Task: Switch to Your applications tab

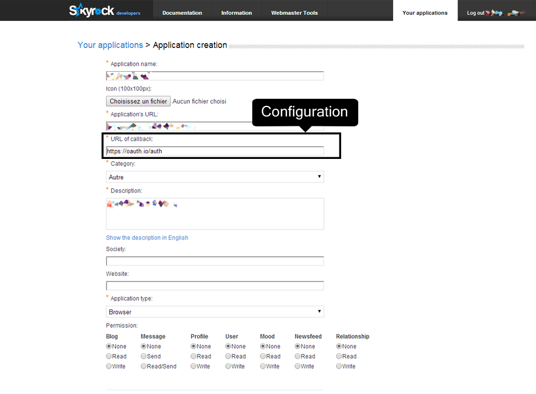Action: click(425, 13)
